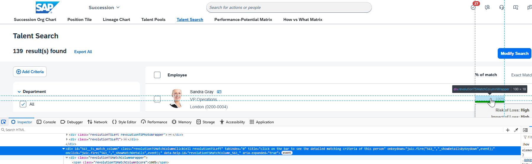Open the headset support icon
Image resolution: width=532 pixels, height=164 pixels.
coord(502,7)
